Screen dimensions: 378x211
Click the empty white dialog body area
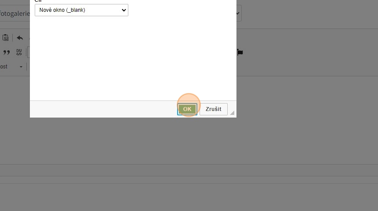133,59
